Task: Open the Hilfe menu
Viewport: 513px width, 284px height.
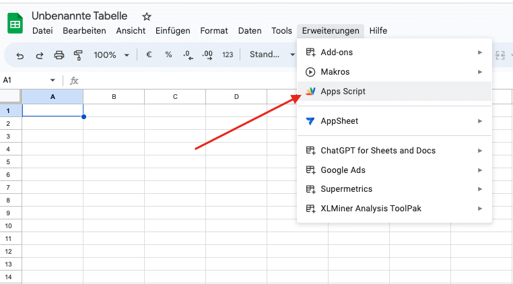Action: (x=378, y=31)
